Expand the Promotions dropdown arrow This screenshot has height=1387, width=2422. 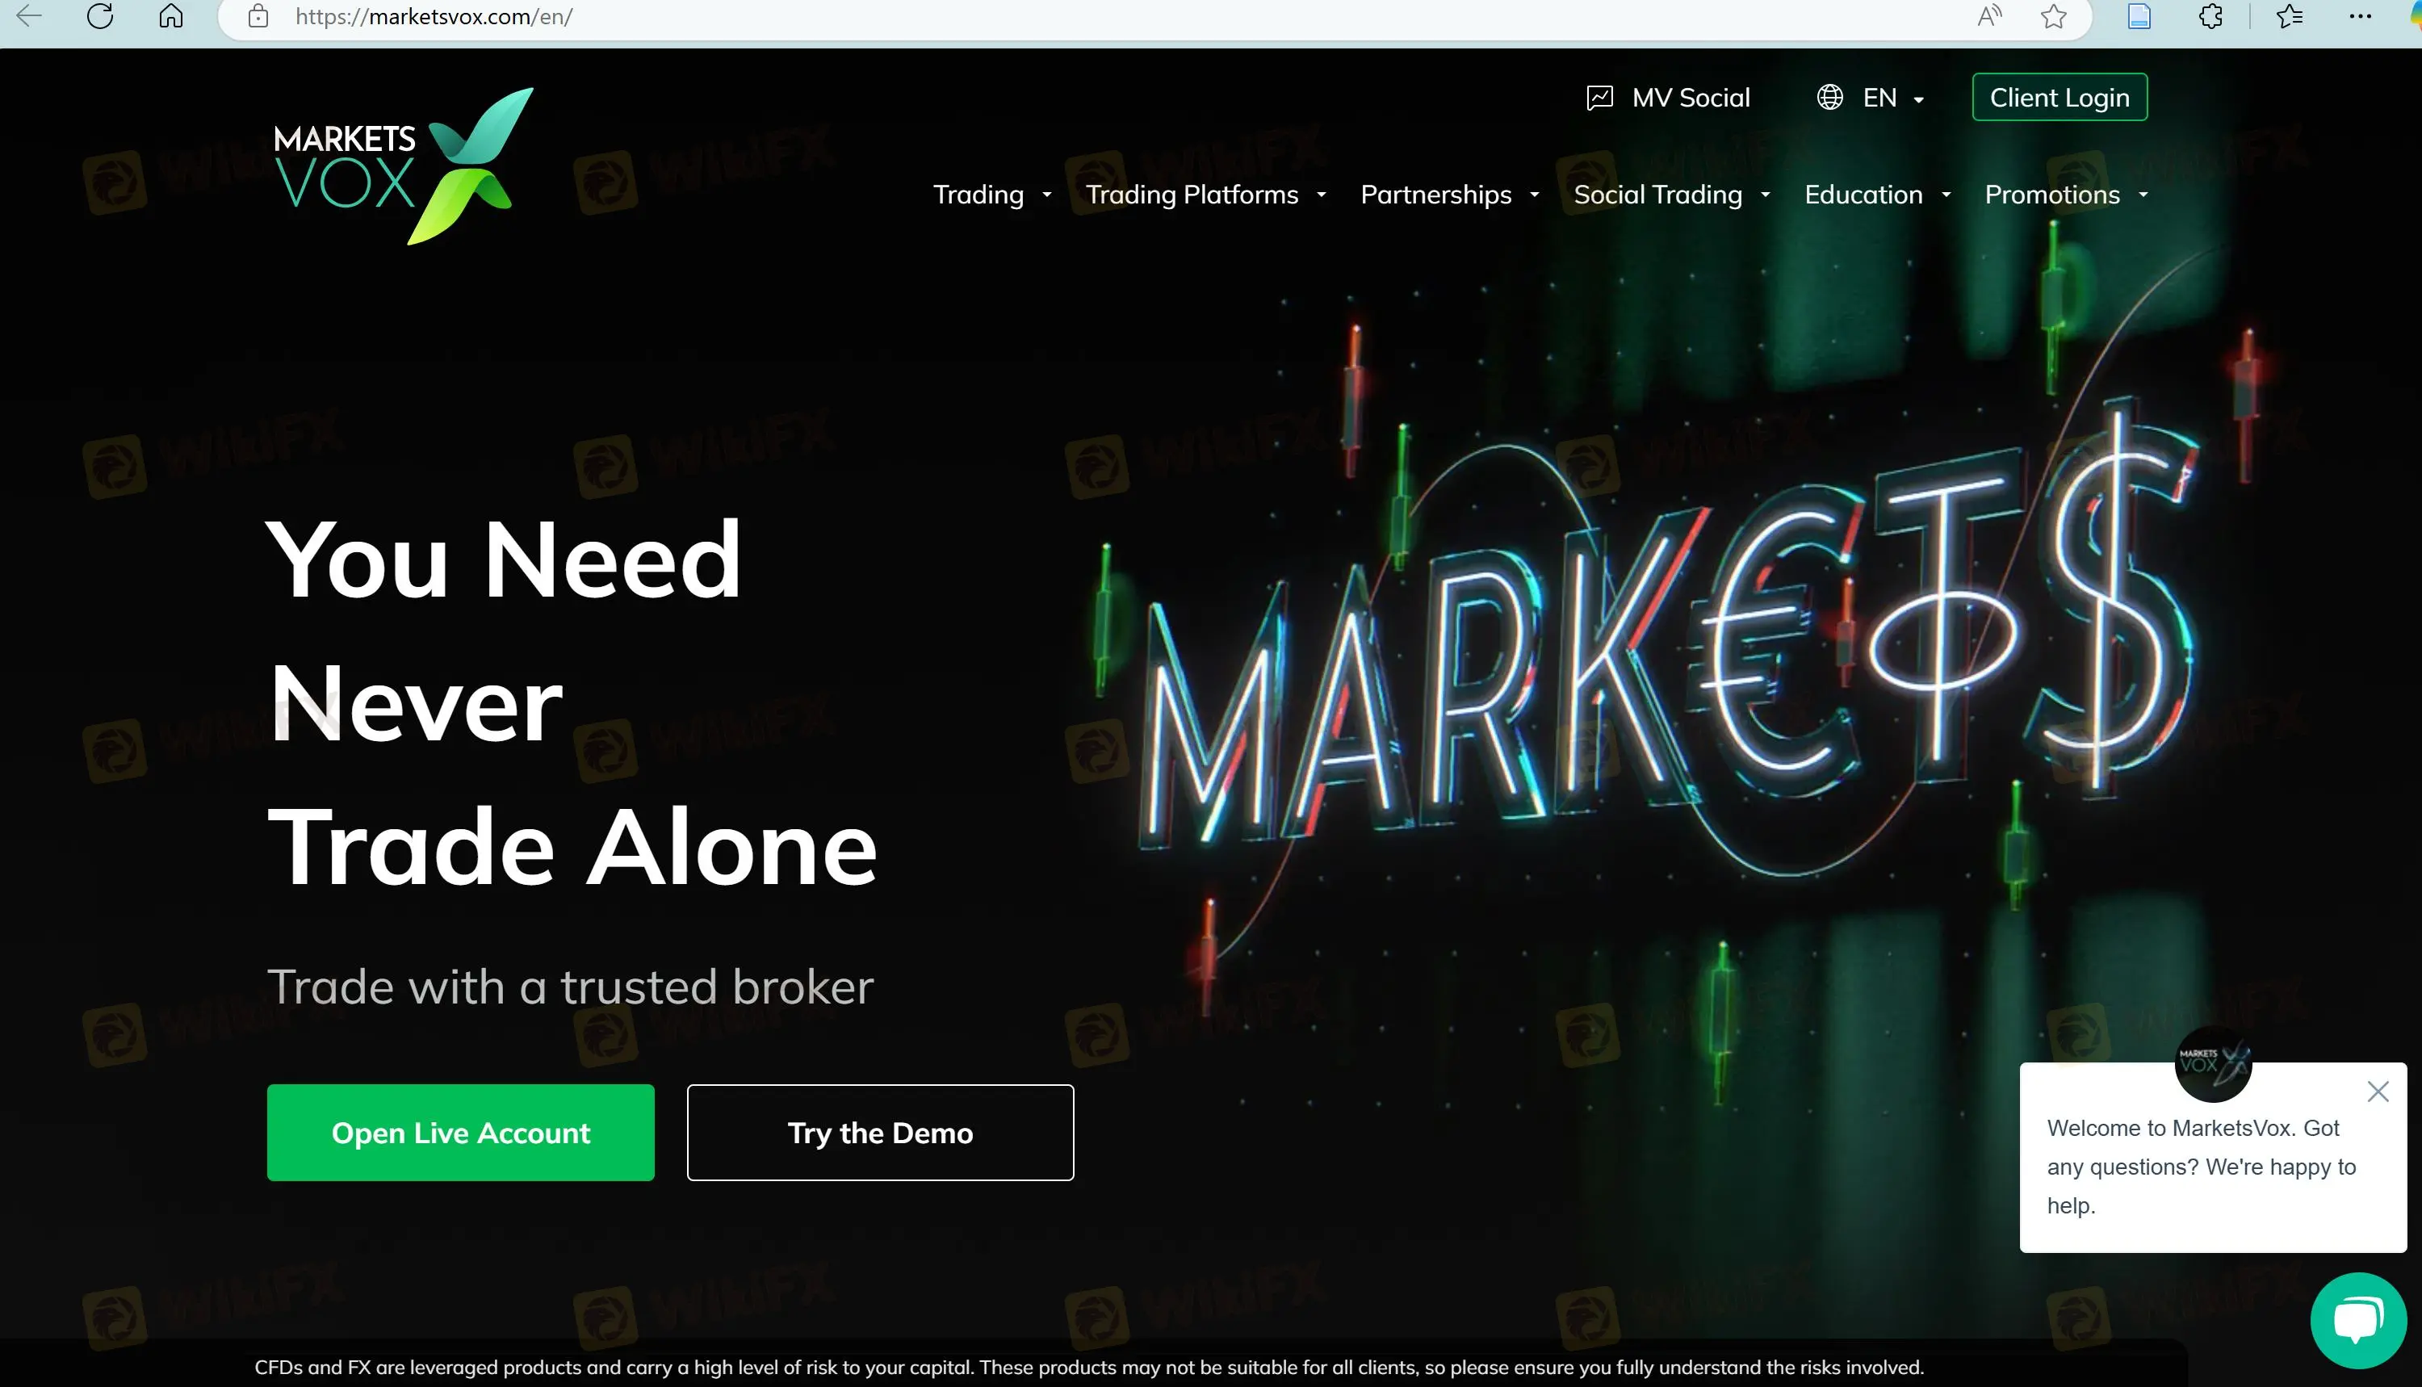[2143, 195]
